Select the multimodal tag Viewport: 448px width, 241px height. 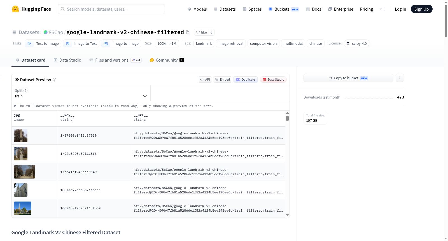[293, 43]
